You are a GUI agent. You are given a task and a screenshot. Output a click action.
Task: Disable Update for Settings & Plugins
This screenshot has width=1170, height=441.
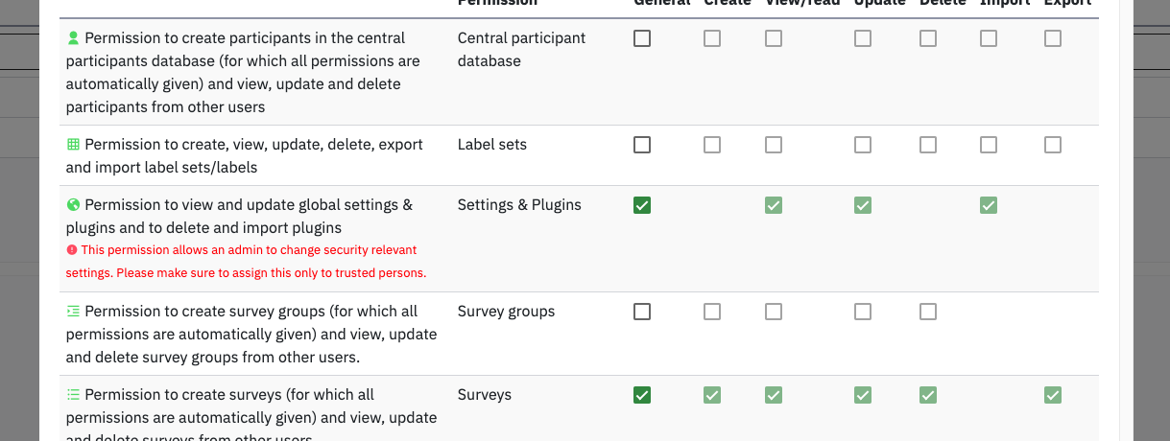(863, 205)
